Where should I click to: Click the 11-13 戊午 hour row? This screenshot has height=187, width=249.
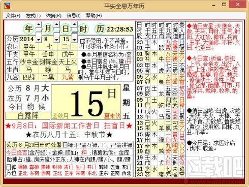point(161,114)
